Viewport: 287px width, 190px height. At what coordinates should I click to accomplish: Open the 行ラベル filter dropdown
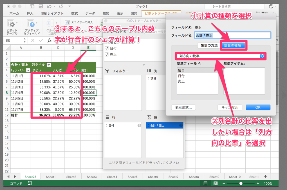click(x=28, y=70)
